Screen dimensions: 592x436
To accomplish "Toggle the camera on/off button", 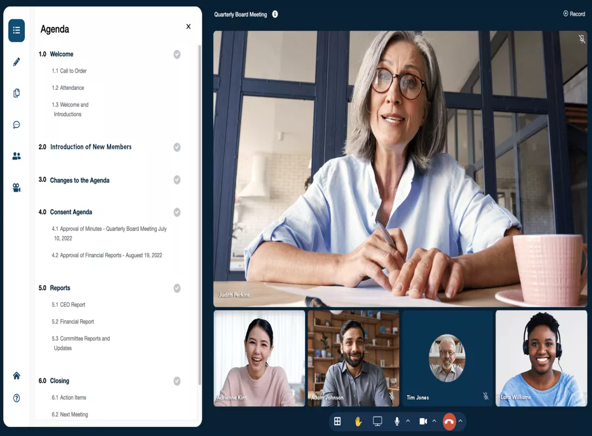I will click(423, 421).
